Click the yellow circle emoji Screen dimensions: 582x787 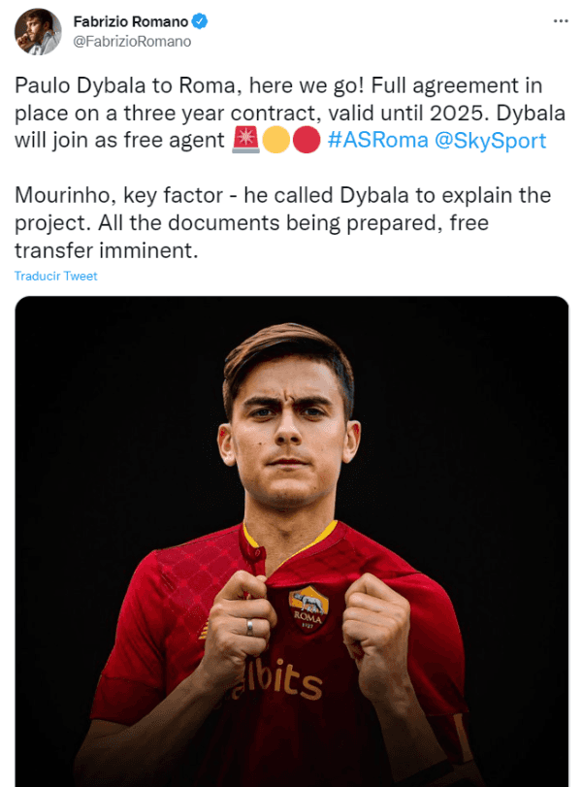275,140
